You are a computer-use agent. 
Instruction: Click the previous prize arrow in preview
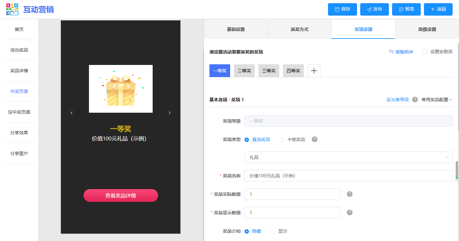[x=72, y=113]
